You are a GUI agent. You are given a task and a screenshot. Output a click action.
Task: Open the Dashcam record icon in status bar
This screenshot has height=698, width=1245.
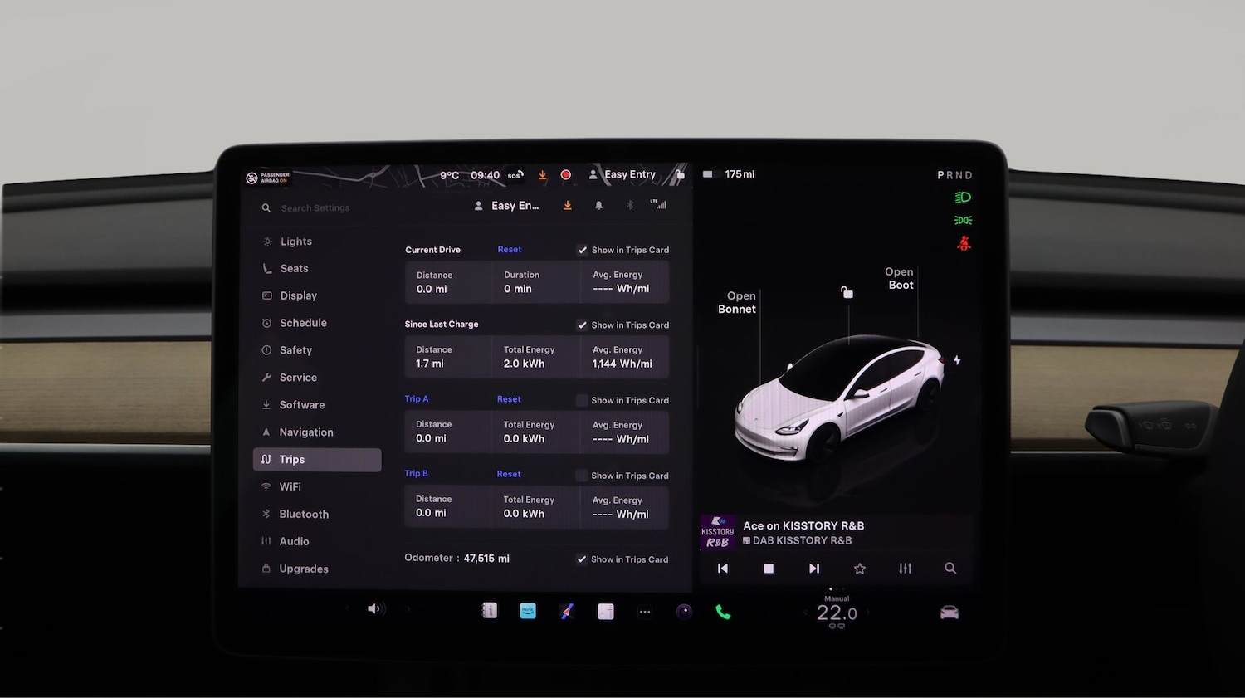[565, 175]
